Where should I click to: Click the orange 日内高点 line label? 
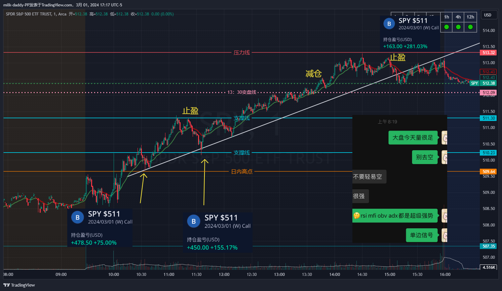[x=242, y=172]
